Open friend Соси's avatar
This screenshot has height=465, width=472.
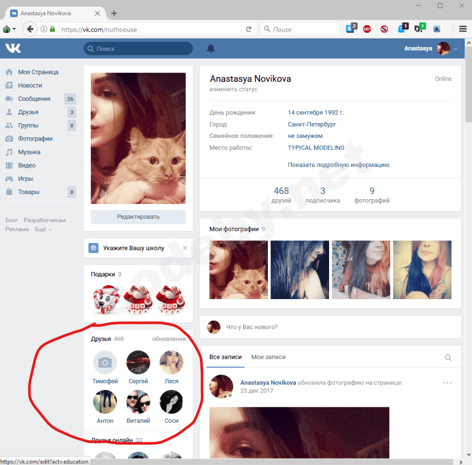click(x=171, y=402)
